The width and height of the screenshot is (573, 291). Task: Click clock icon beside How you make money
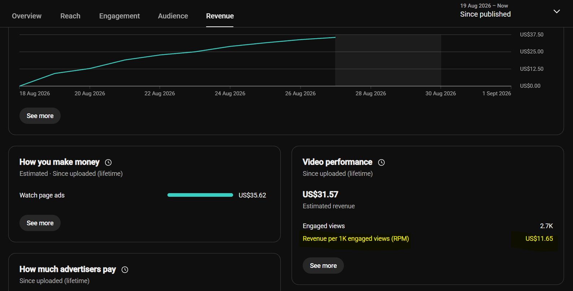coord(108,162)
